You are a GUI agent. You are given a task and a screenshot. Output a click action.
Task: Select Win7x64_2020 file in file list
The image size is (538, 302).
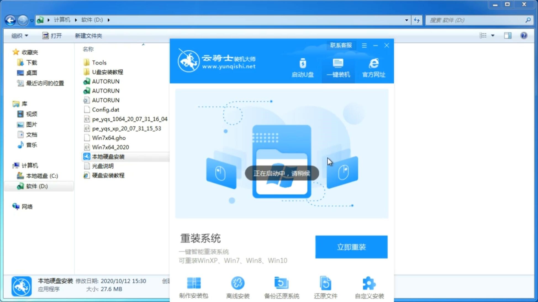pyautogui.click(x=110, y=147)
